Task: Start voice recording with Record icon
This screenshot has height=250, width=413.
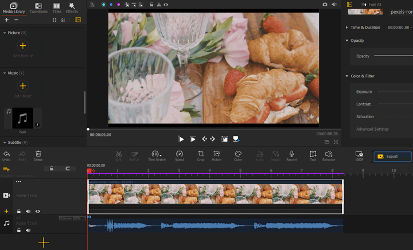Action: [291, 155]
